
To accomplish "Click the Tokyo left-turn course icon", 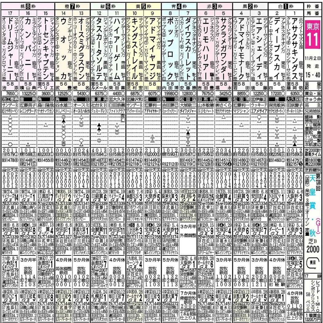I will click(313, 263).
